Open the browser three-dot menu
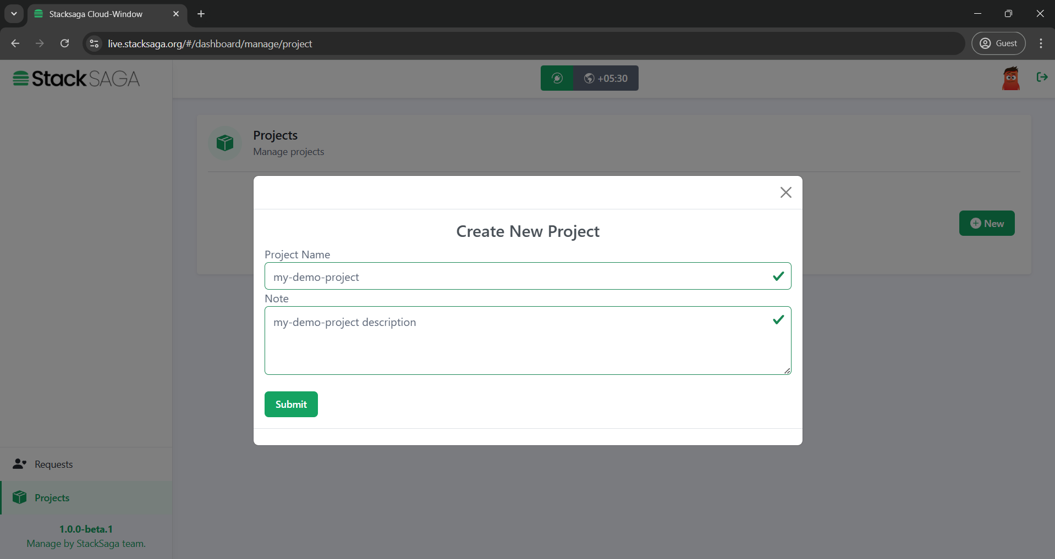This screenshot has height=559, width=1055. point(1041,43)
